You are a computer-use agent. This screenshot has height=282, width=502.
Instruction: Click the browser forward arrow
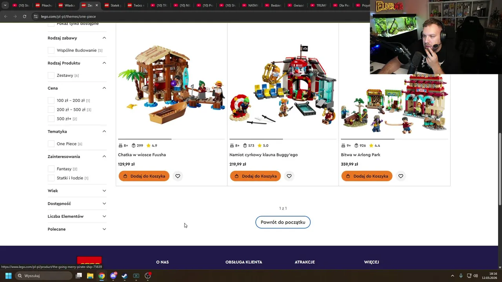pos(15,16)
